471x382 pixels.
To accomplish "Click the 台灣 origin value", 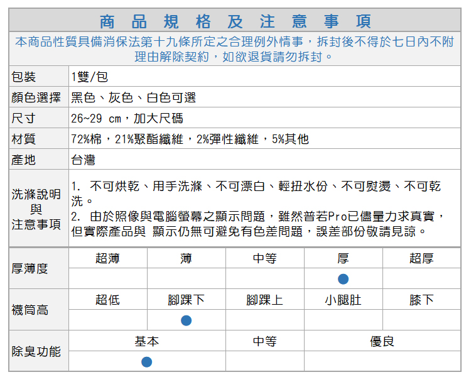I will pos(83,160).
